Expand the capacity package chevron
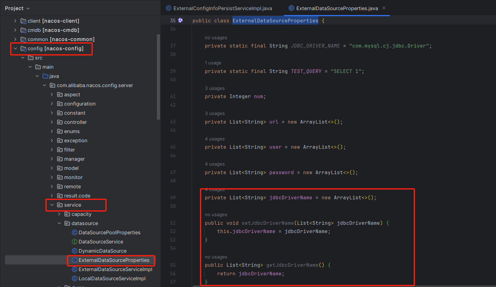This screenshot has width=496, height=287. (x=59, y=214)
